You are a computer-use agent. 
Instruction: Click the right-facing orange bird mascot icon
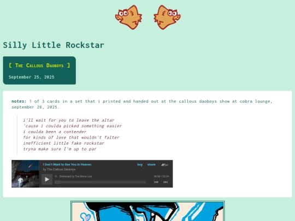pyautogui.click(x=167, y=17)
